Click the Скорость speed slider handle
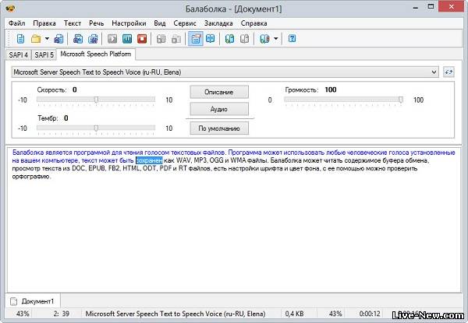The height and width of the screenshot is (323, 468). point(96,100)
